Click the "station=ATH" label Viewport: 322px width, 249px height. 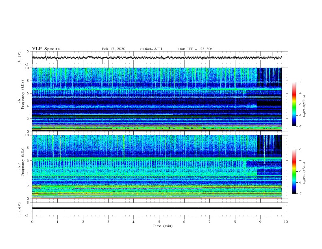click(x=151, y=49)
